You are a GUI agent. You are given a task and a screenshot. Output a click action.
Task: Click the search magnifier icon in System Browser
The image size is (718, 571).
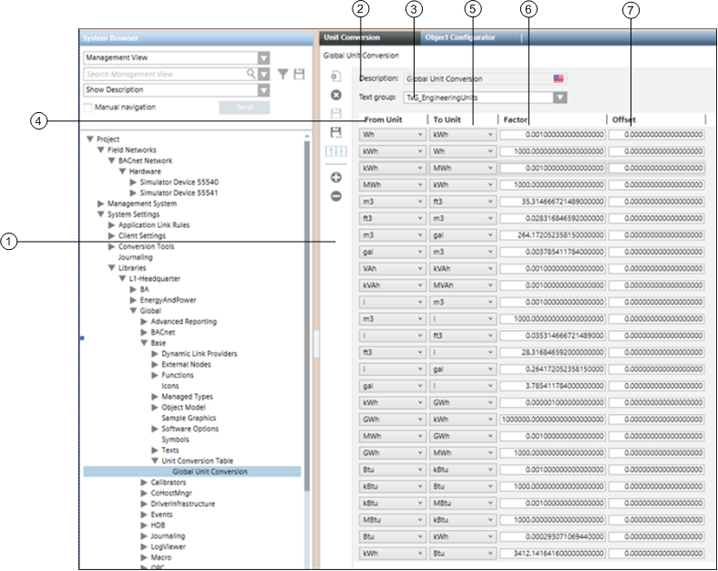(251, 74)
